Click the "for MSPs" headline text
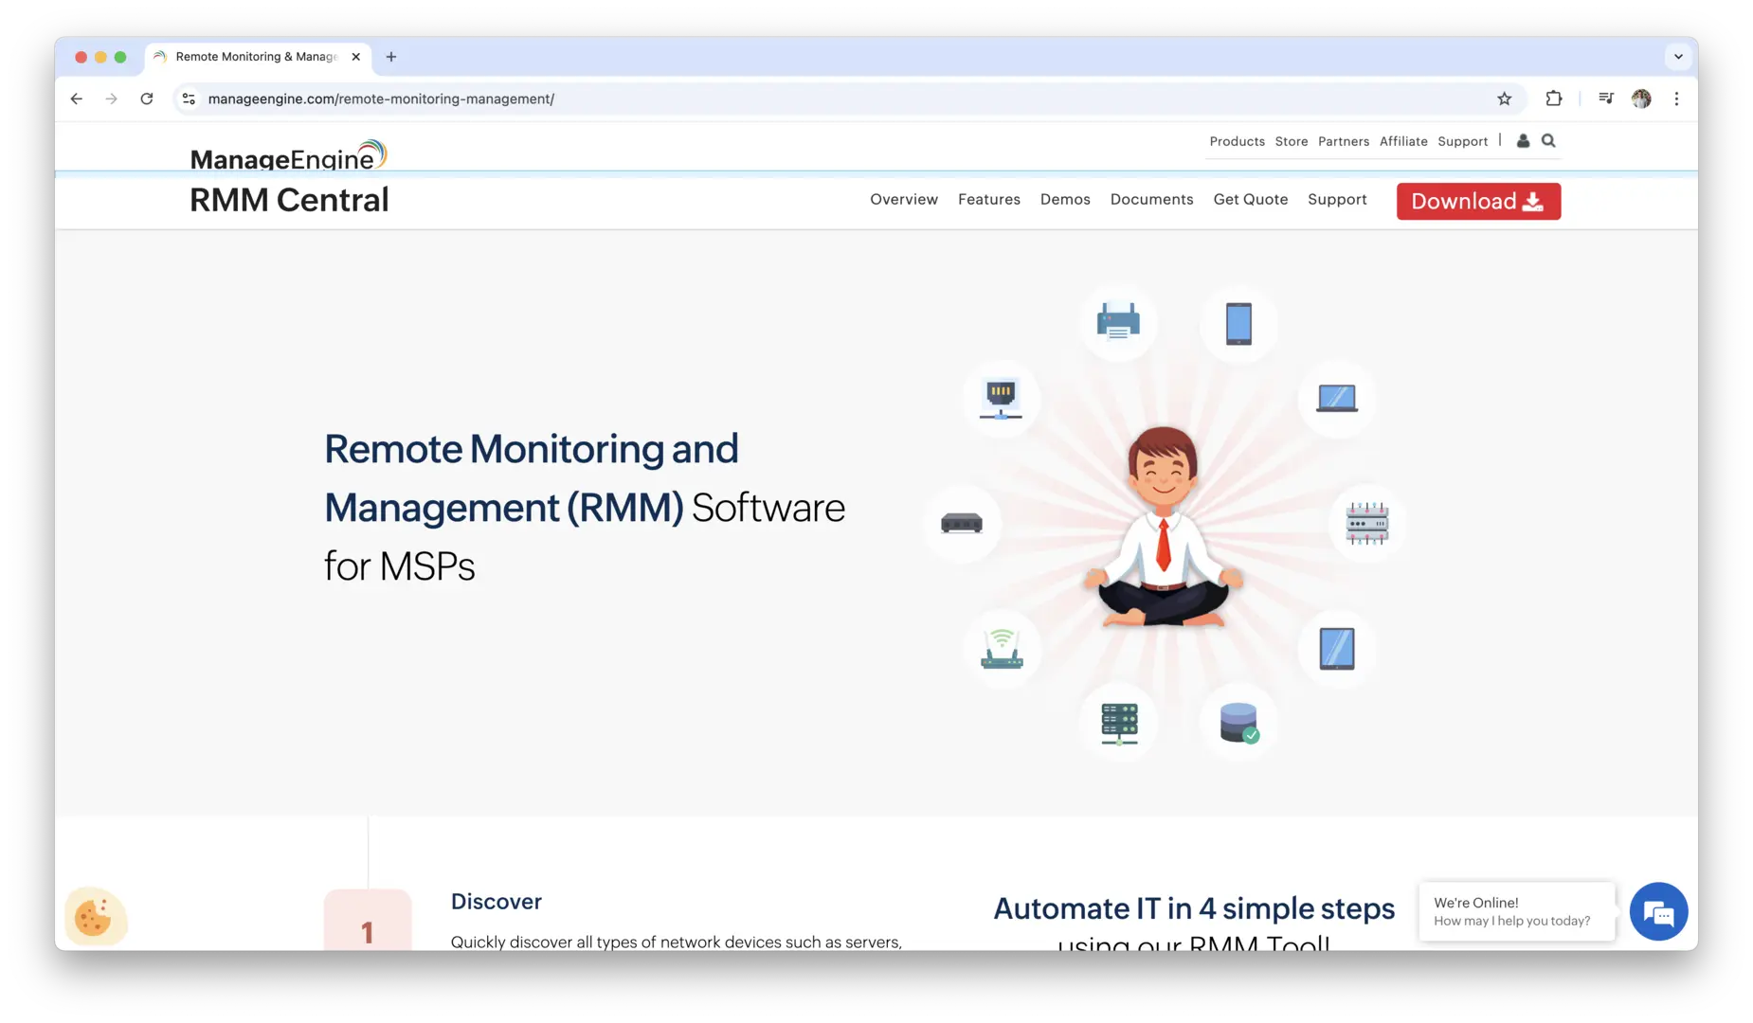The height and width of the screenshot is (1023, 1753). pos(400,566)
